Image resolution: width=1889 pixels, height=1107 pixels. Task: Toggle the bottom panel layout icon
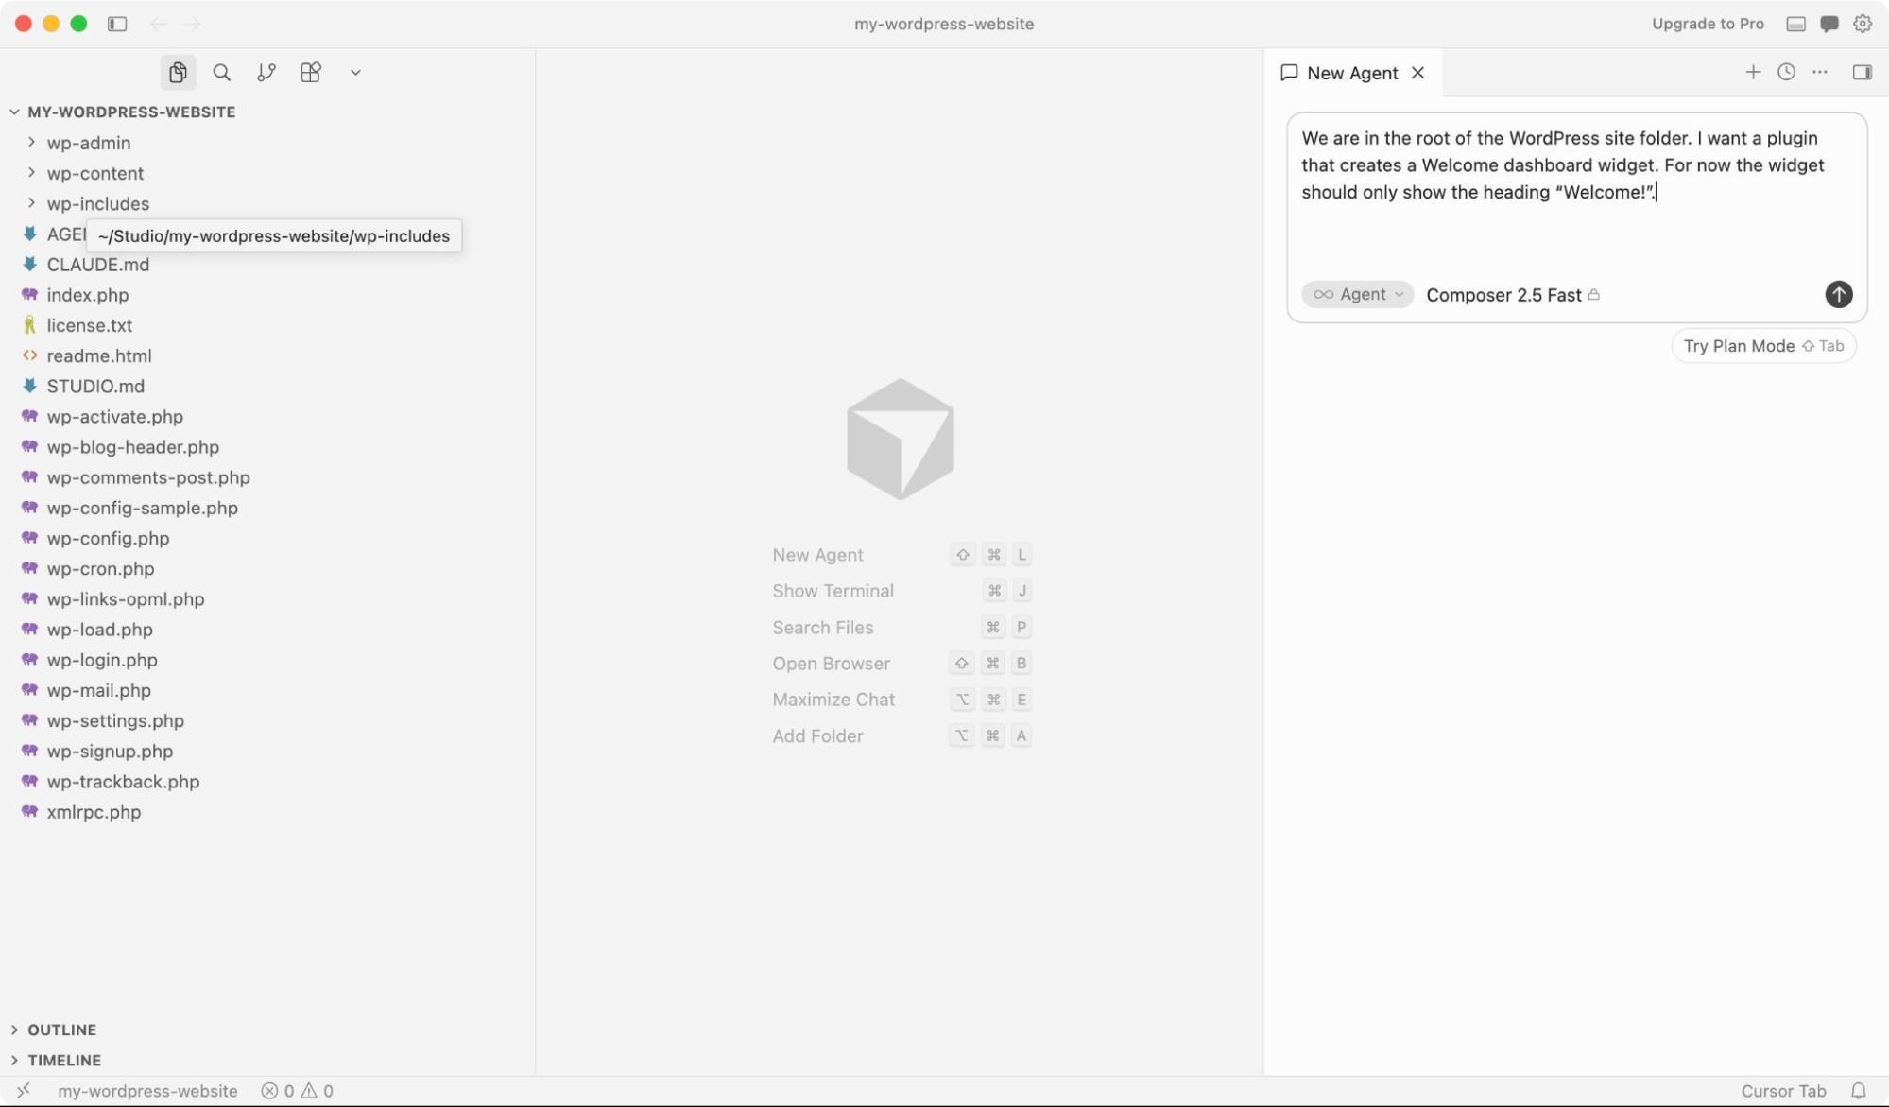(x=1796, y=24)
